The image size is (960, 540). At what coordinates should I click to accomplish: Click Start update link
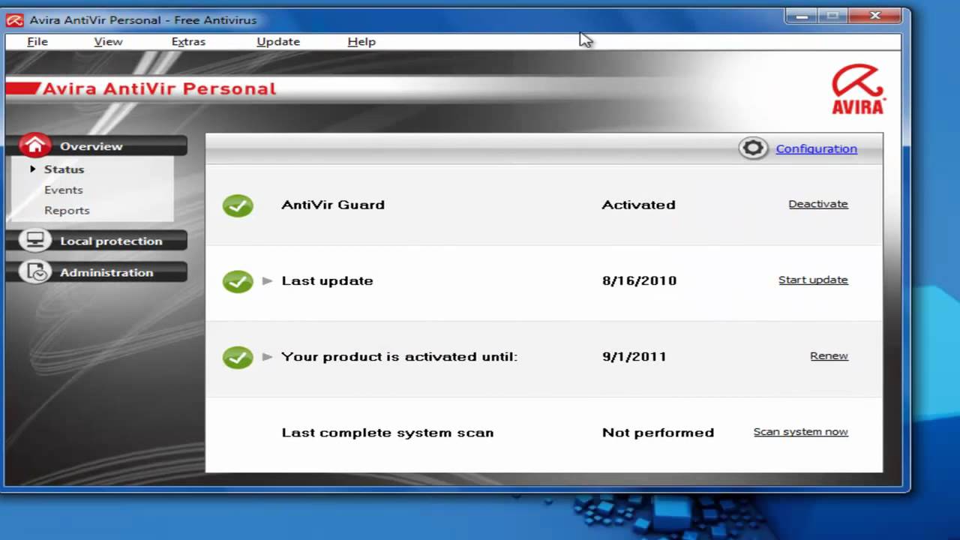point(813,280)
